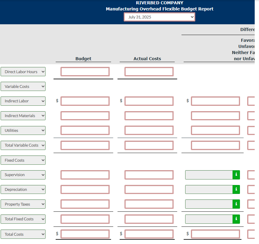Screen dimensions: 259x244
Task: Click the Indirect Materials difference input
Action: 215,116
